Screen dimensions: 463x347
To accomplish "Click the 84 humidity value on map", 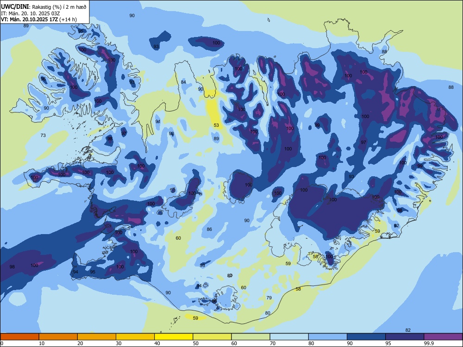I will [x=183, y=82].
